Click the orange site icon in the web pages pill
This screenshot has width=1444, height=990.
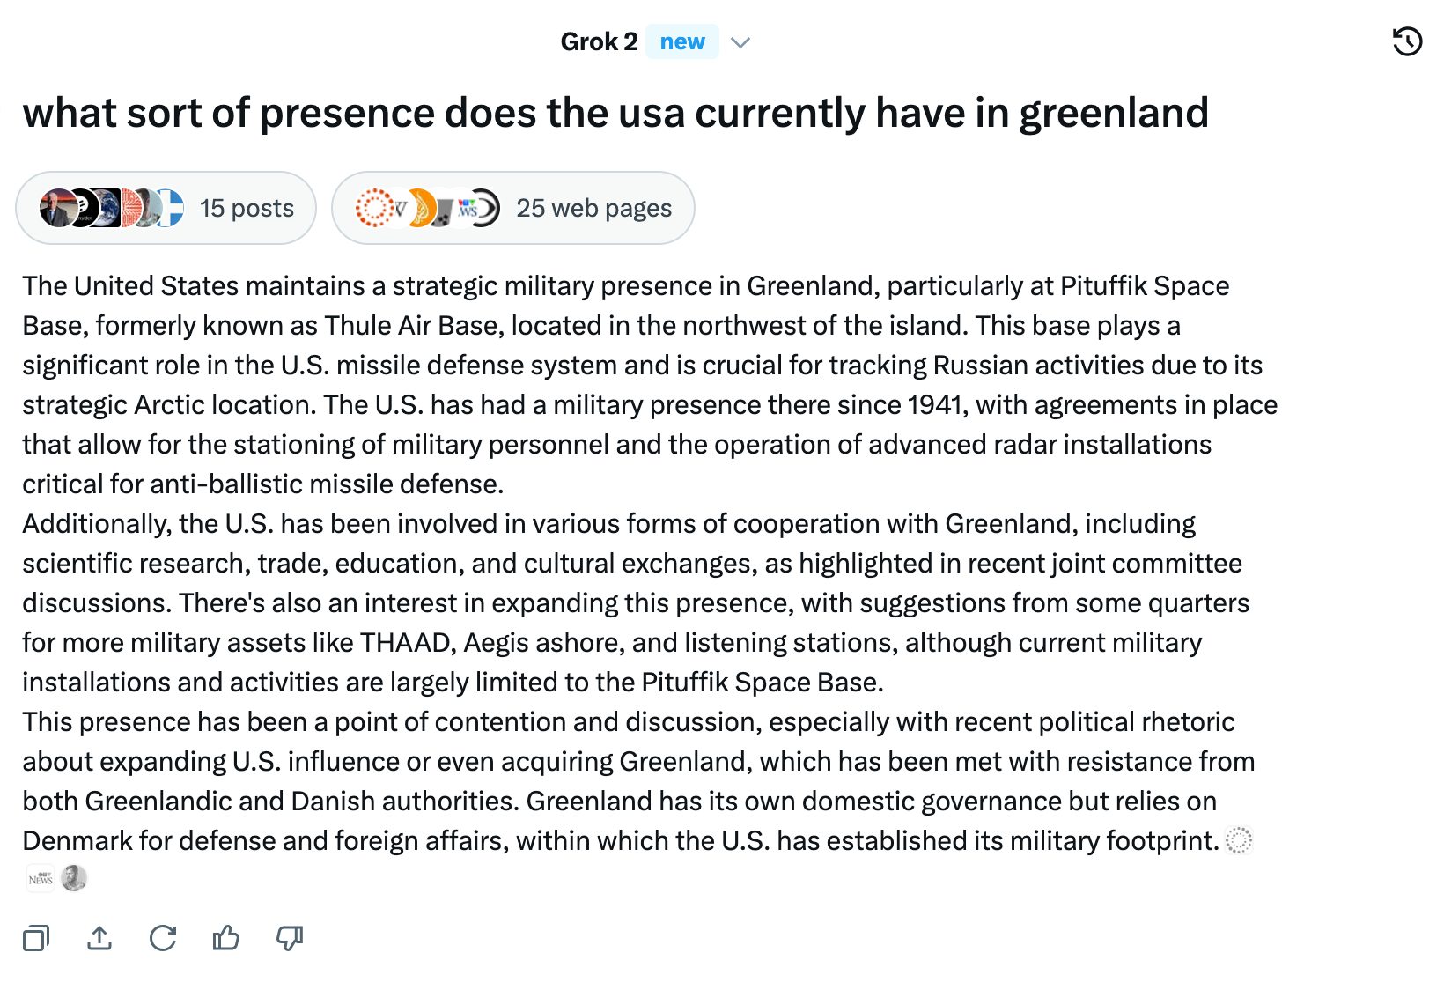coord(421,208)
